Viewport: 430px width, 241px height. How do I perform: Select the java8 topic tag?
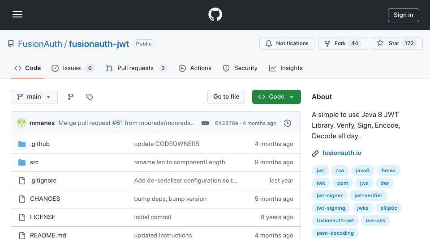click(x=362, y=170)
